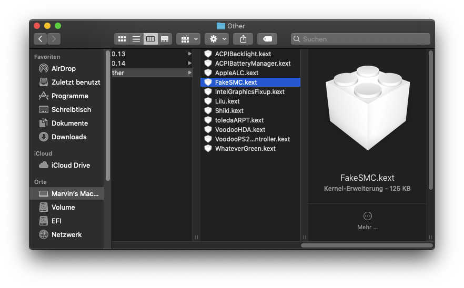464x288 pixels.
Task: Click the Mehr … button in preview
Action: click(x=368, y=221)
